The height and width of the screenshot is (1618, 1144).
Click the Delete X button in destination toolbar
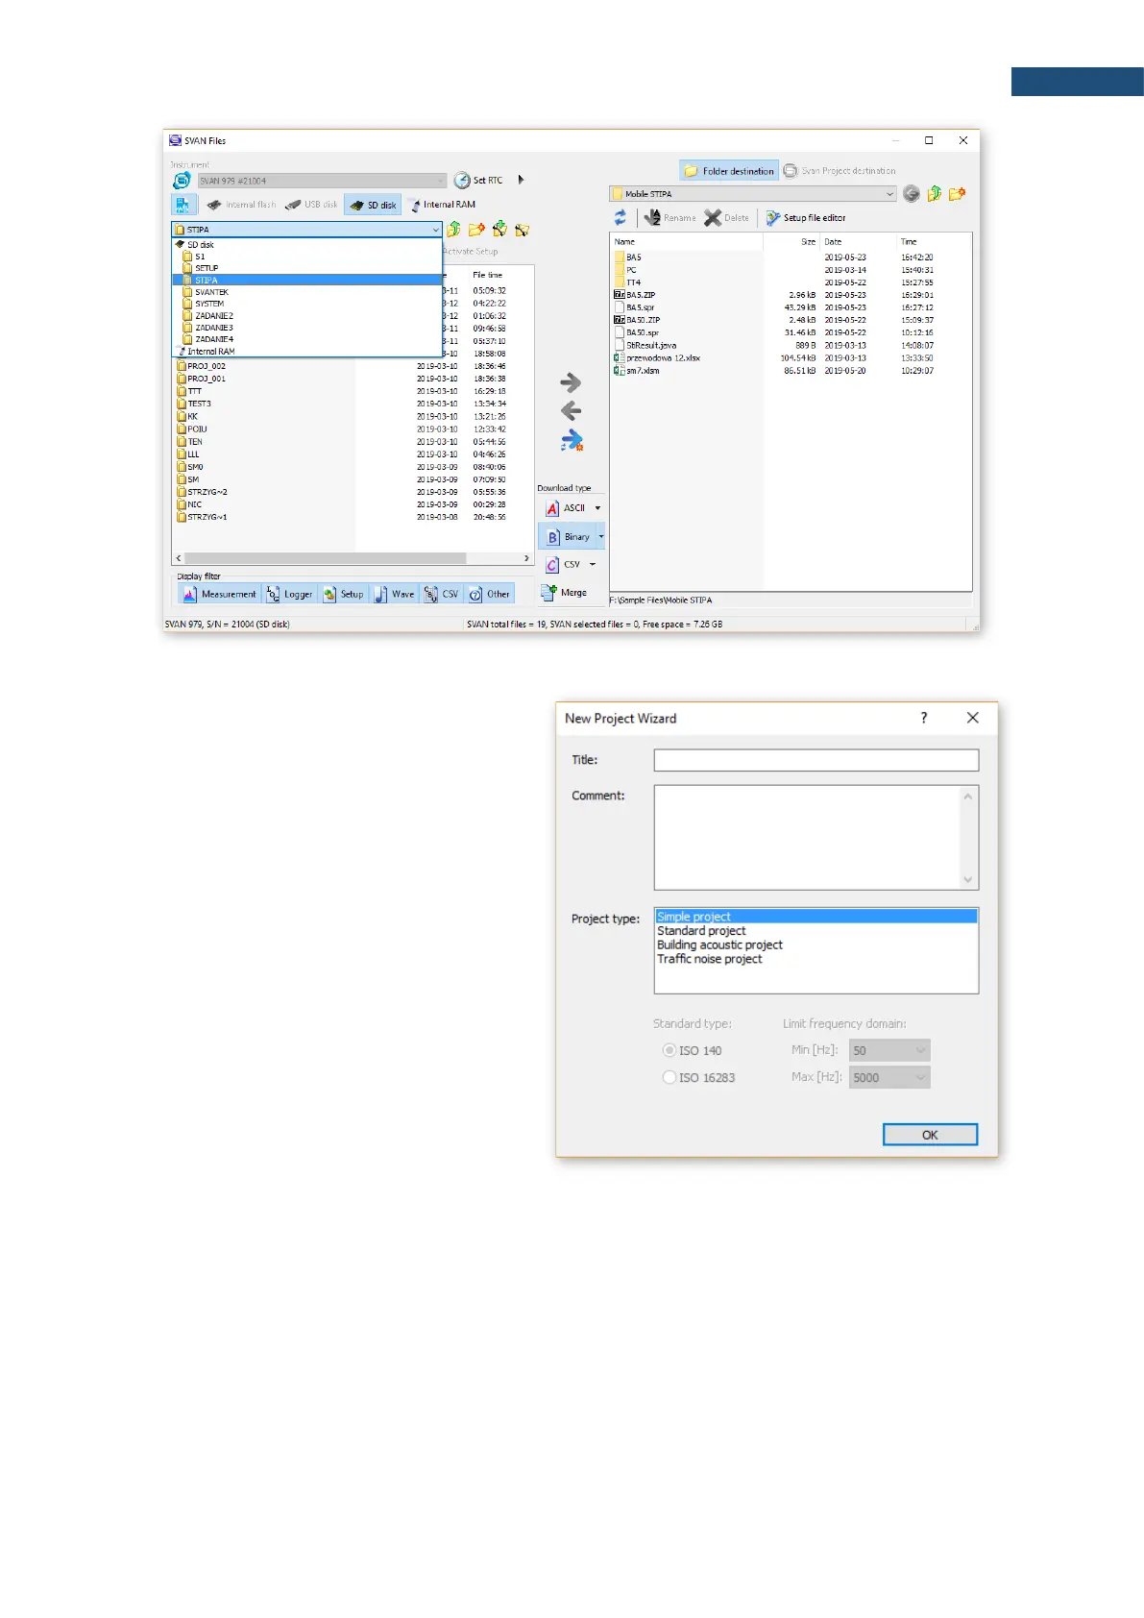point(726,218)
